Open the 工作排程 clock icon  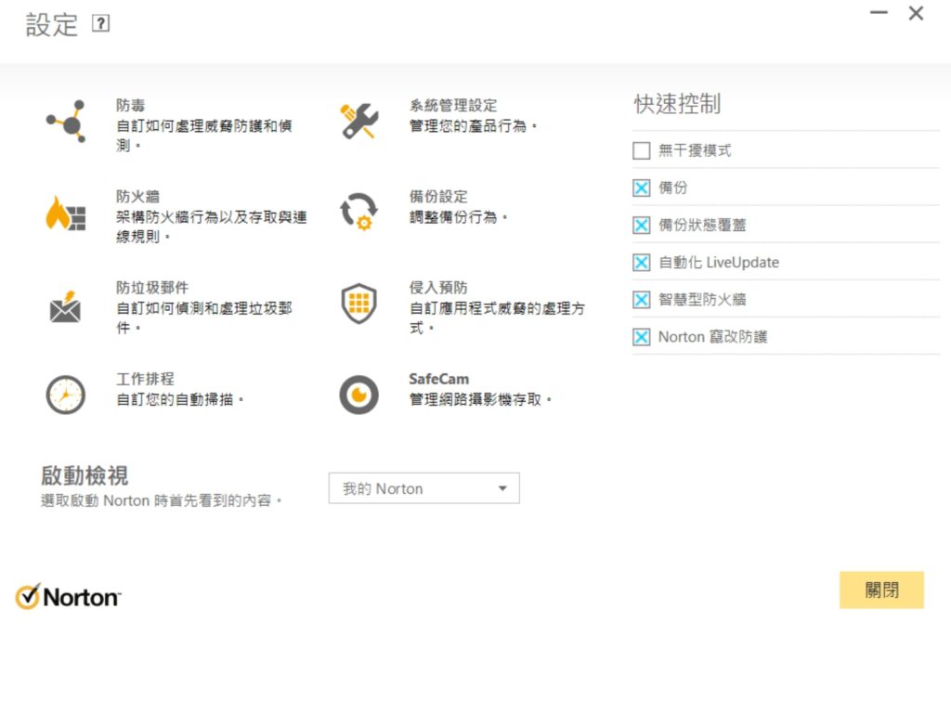[x=66, y=395]
